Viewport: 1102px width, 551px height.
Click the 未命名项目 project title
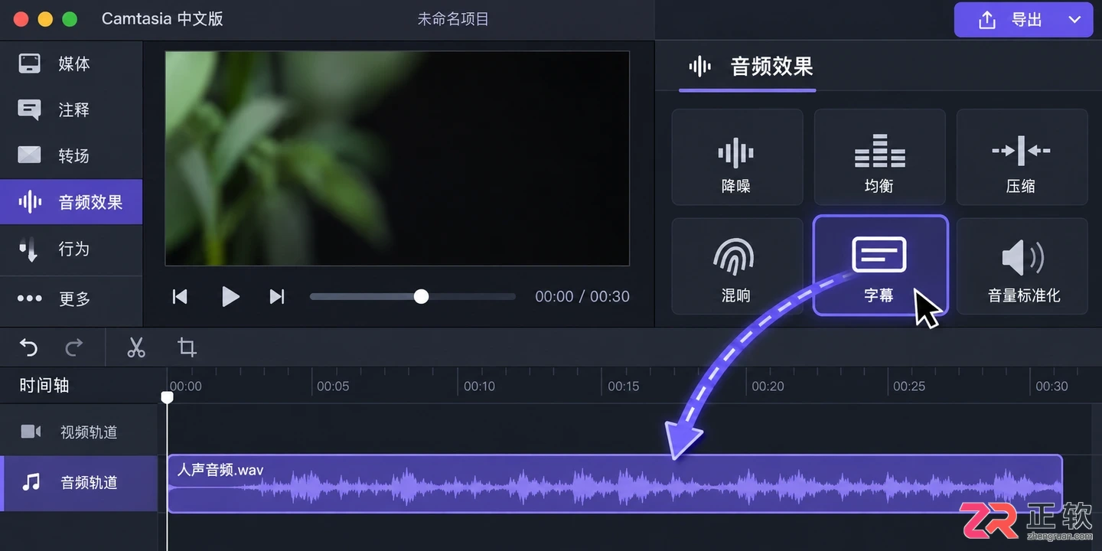453,19
